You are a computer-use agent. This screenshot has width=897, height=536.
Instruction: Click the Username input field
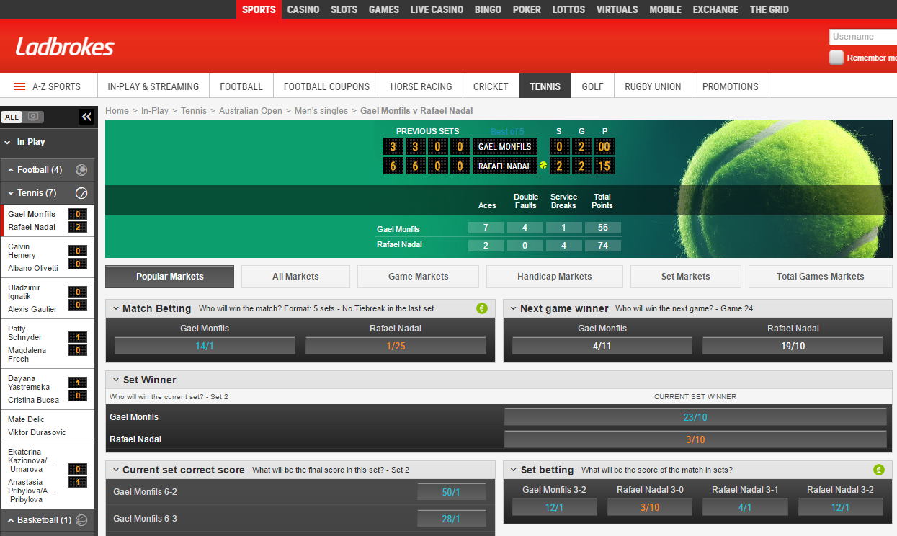(x=863, y=37)
